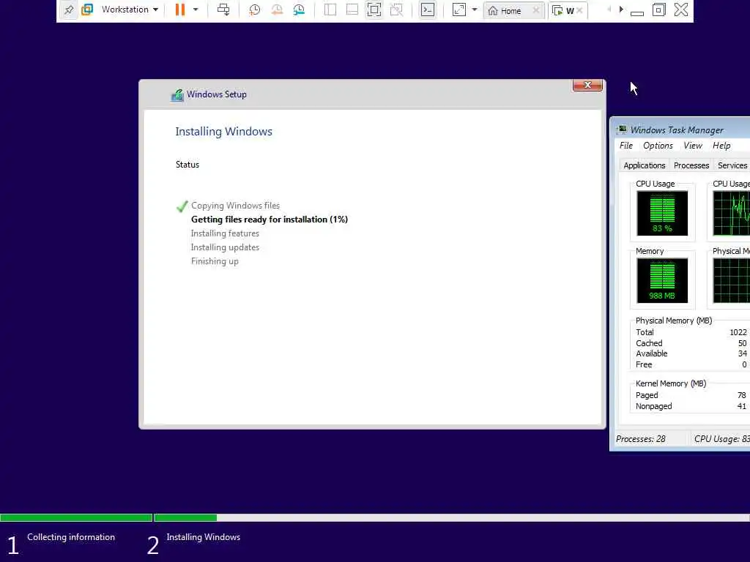Click the revert to snapshot icon

[277, 10]
